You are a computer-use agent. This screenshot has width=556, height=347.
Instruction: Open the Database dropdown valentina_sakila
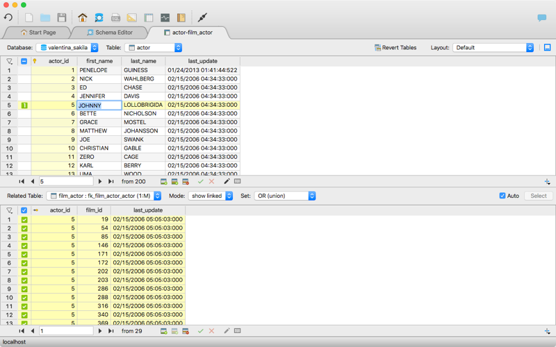67,47
